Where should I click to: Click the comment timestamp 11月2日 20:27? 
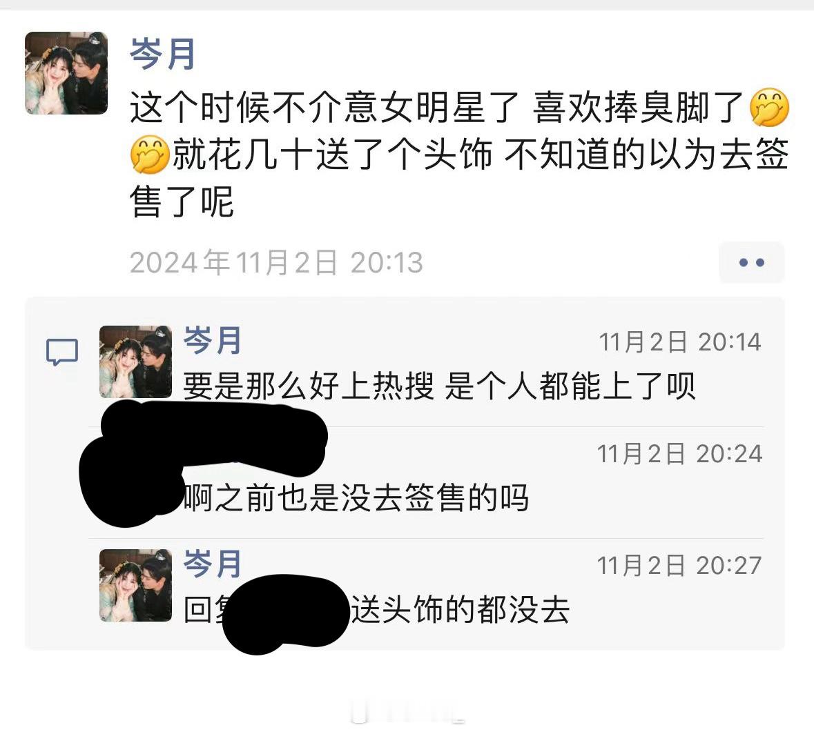(x=679, y=566)
